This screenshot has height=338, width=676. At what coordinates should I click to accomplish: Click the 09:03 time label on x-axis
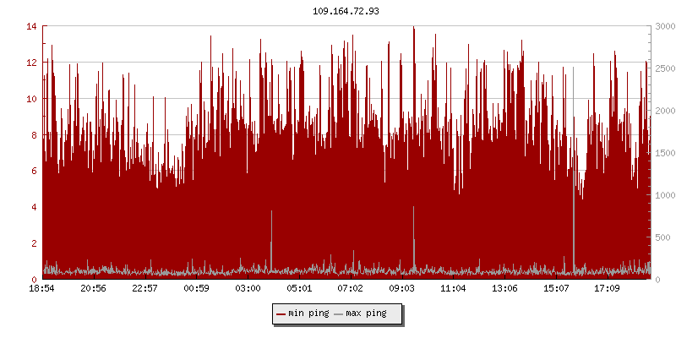pos(401,288)
